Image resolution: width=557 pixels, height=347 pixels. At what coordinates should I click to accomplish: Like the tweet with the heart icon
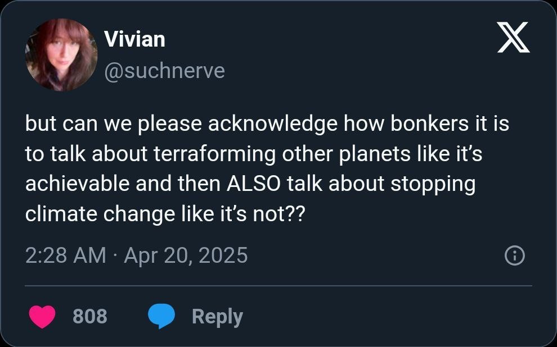[42, 316]
